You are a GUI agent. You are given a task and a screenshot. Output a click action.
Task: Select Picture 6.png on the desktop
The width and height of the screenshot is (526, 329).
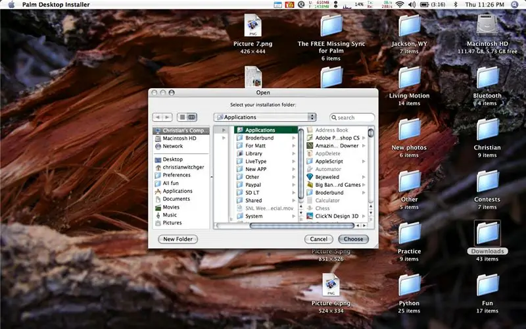coord(331,285)
